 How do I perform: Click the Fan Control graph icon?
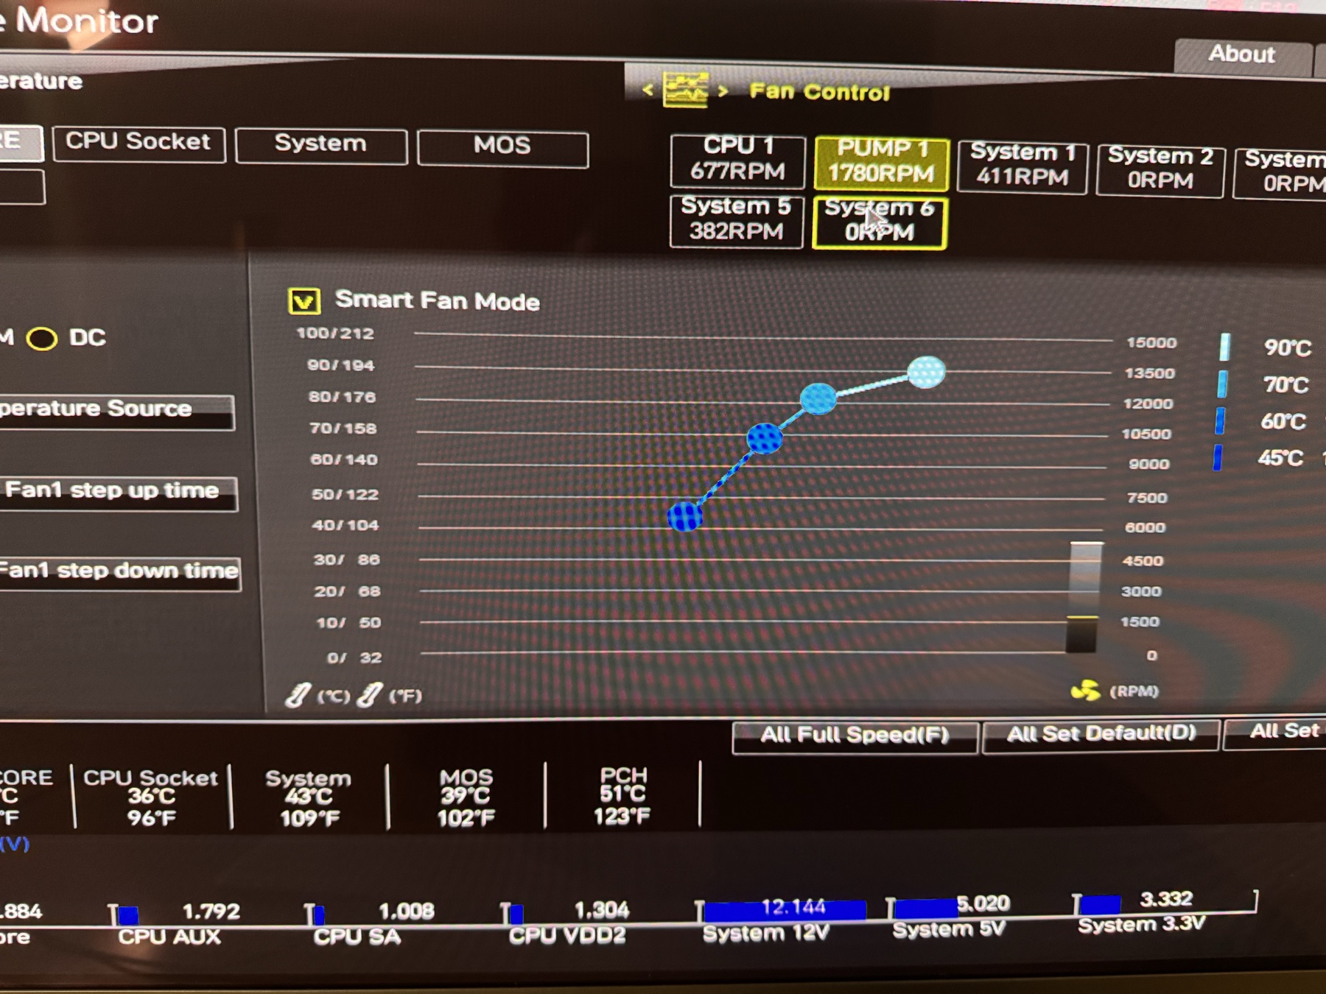click(x=685, y=90)
